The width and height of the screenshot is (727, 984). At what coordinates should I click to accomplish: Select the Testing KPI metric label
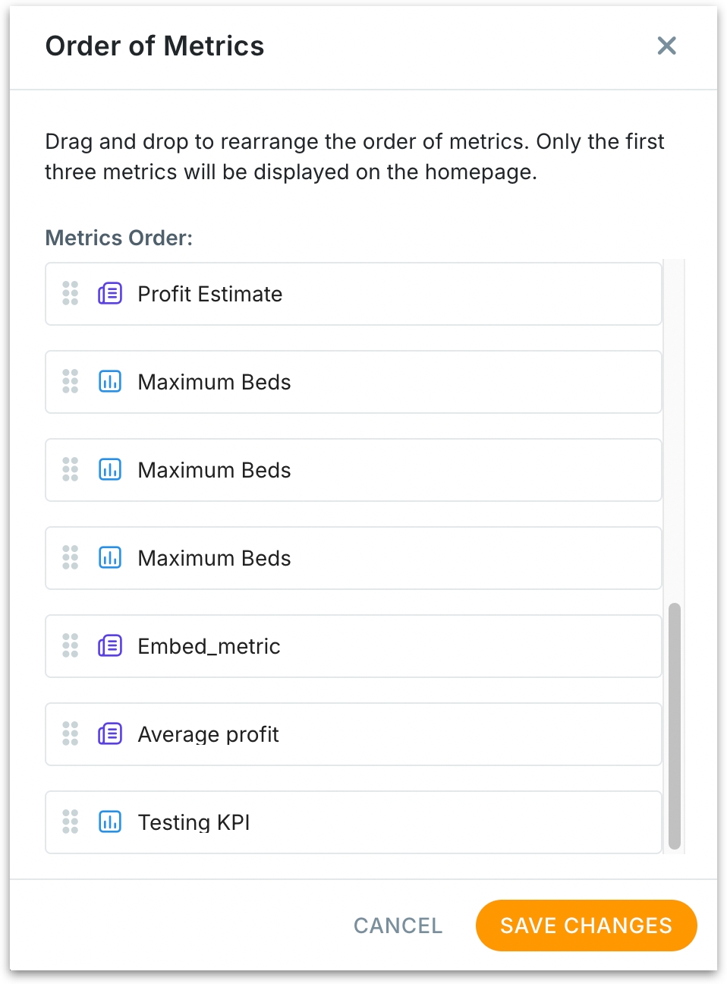point(194,822)
